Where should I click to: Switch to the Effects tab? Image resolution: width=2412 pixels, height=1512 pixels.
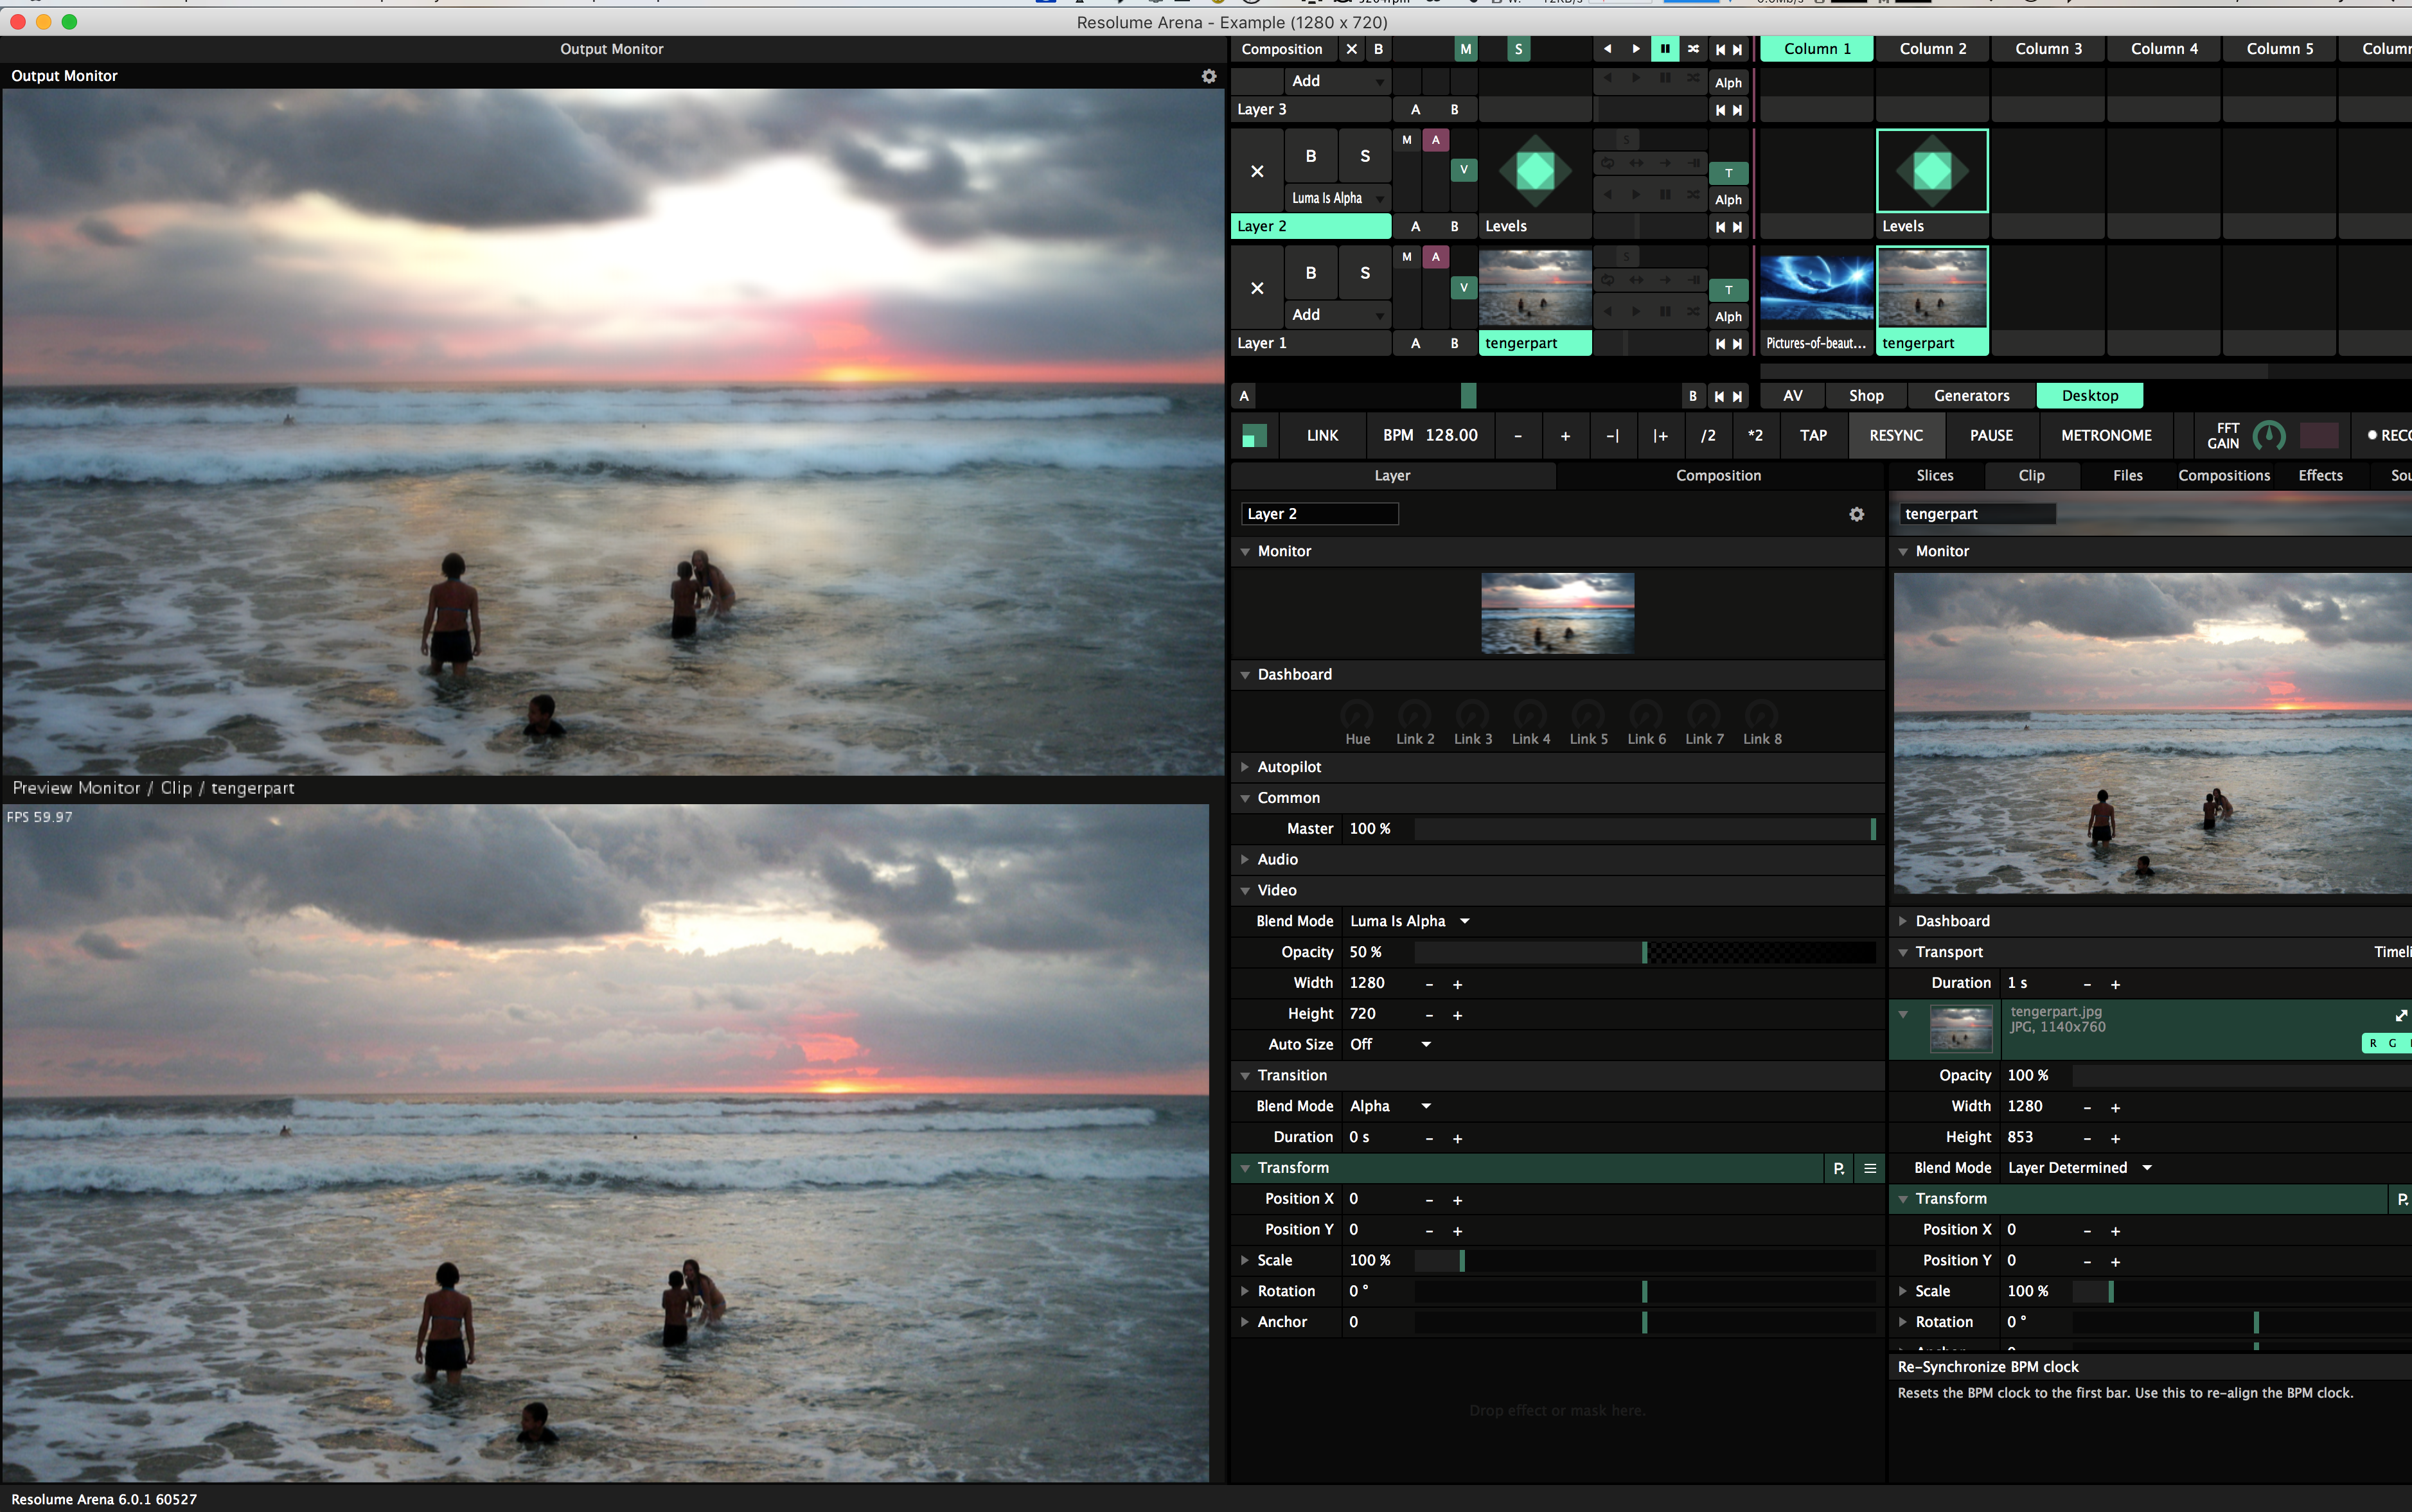(2320, 476)
